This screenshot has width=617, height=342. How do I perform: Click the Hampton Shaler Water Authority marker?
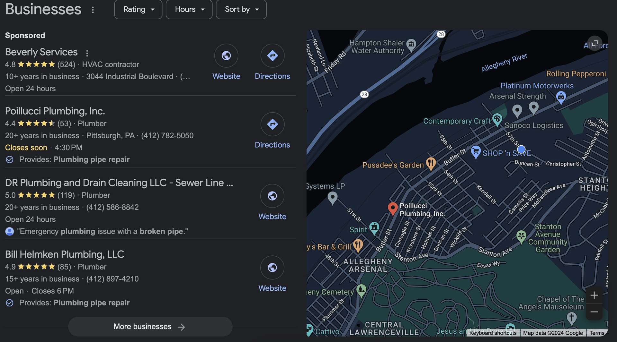click(411, 45)
